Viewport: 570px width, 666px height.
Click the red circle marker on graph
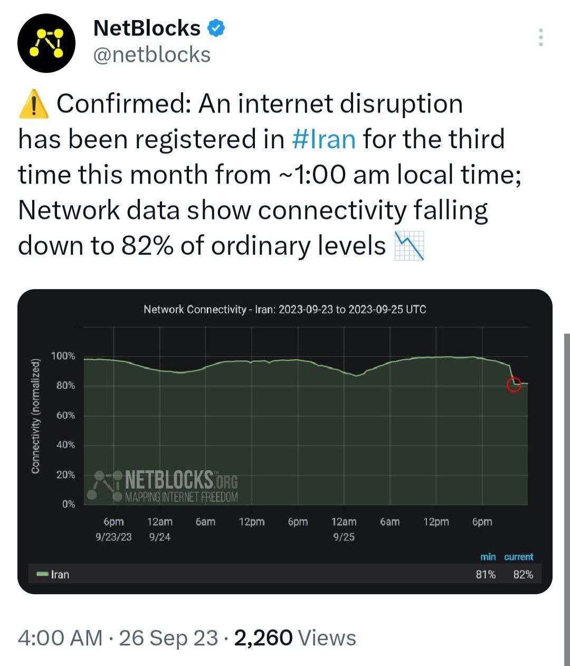tap(514, 385)
